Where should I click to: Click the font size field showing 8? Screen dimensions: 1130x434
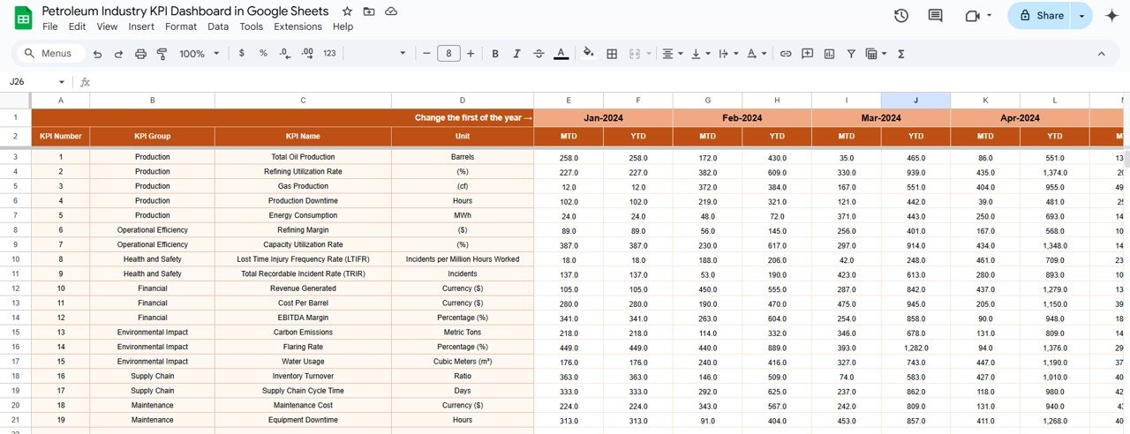coord(448,54)
